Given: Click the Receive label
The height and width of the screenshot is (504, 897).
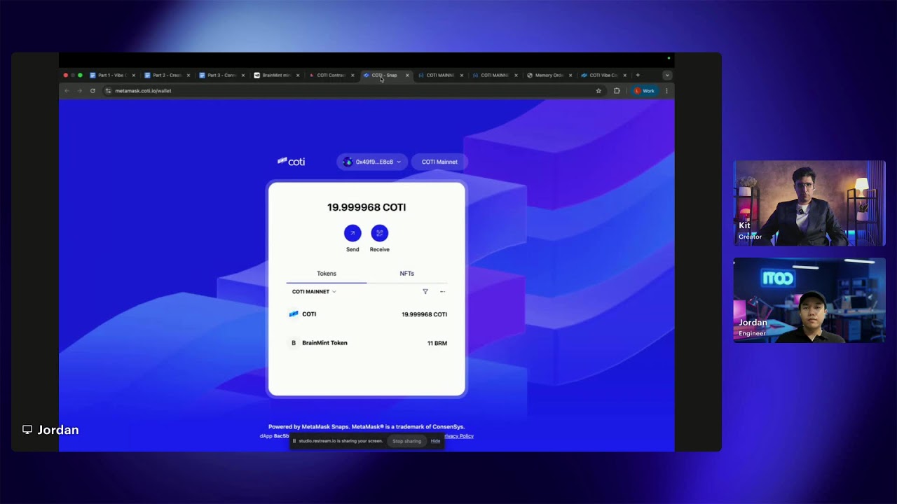Looking at the screenshot, I should click(x=380, y=249).
